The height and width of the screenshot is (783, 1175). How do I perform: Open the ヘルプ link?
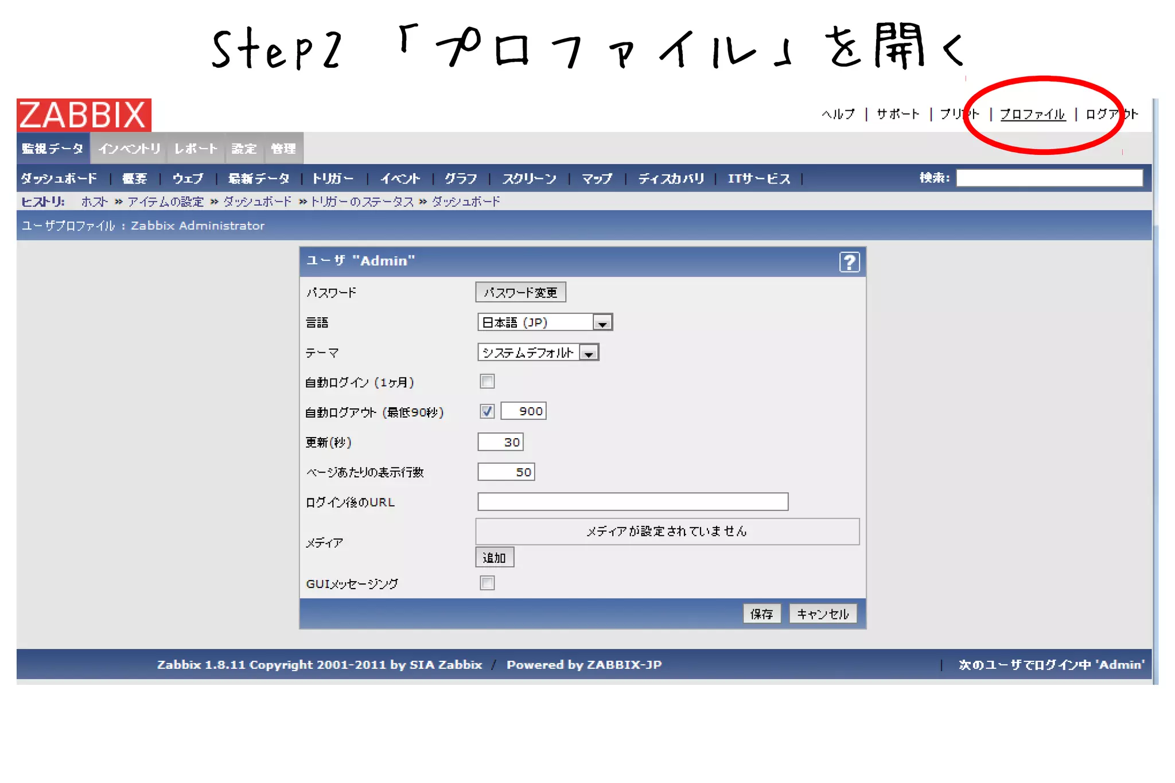pos(838,114)
